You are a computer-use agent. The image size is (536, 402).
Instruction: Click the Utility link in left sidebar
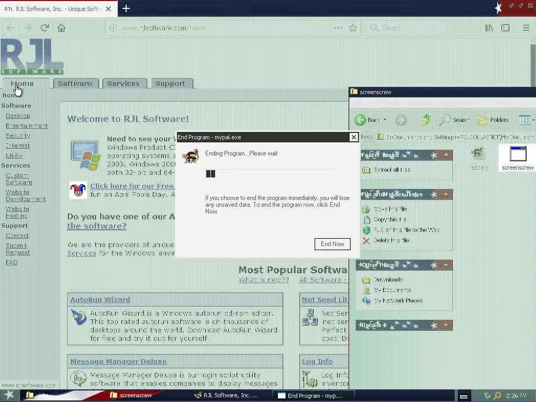[x=14, y=155]
